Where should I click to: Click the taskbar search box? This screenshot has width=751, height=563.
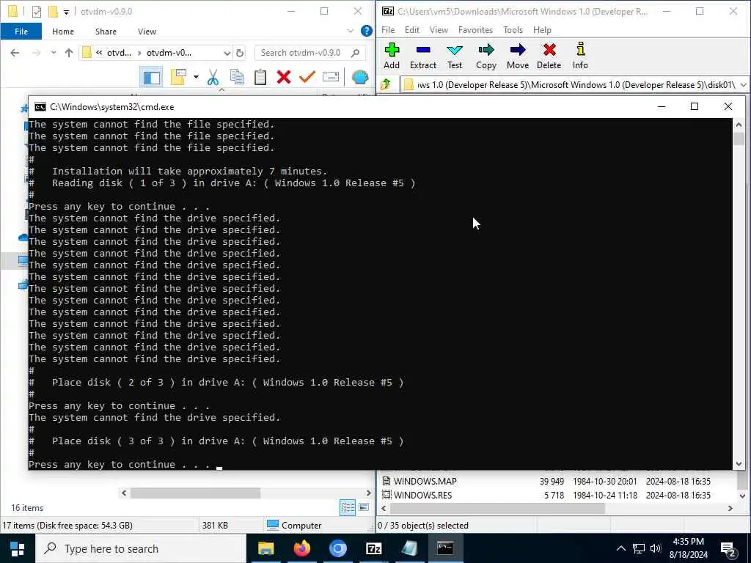[x=142, y=548]
